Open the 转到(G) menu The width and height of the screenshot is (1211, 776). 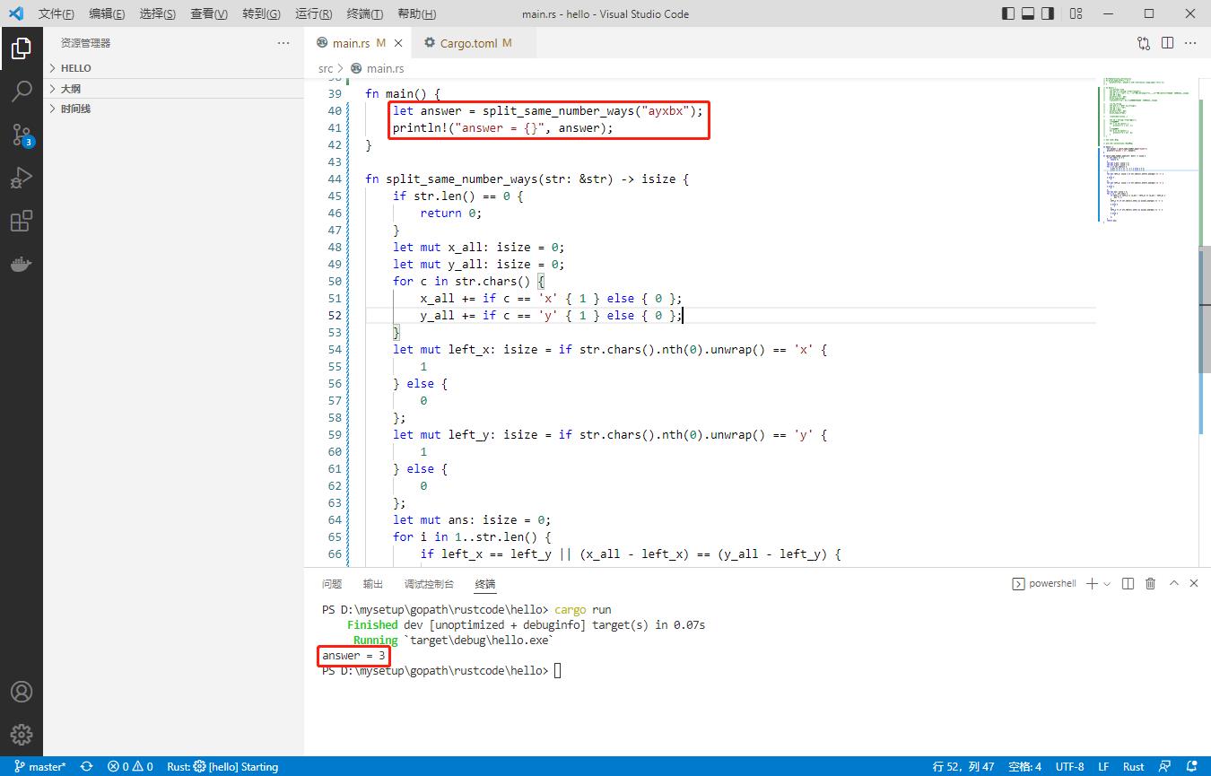pos(261,14)
